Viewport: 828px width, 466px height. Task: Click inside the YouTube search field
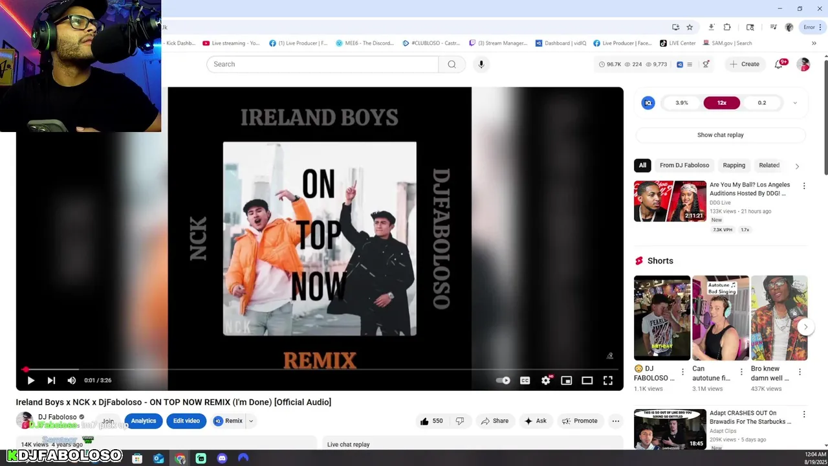[x=322, y=64]
